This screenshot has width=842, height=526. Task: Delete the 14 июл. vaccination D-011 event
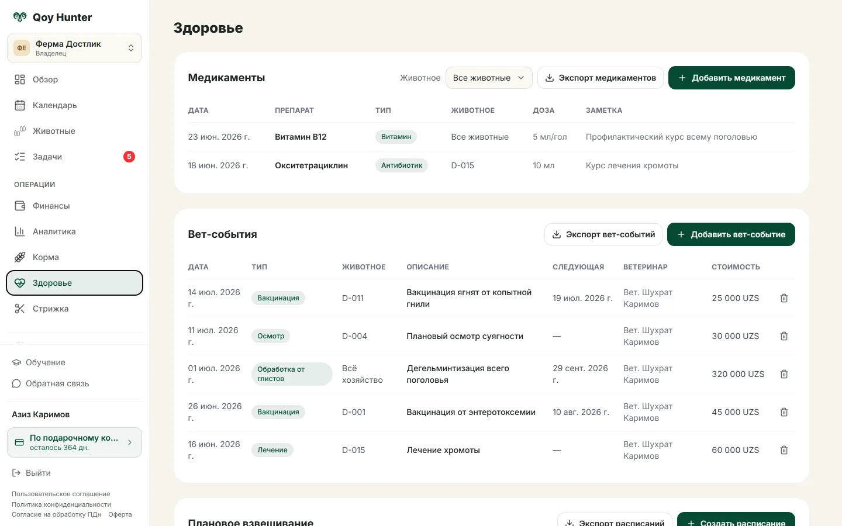point(784,298)
